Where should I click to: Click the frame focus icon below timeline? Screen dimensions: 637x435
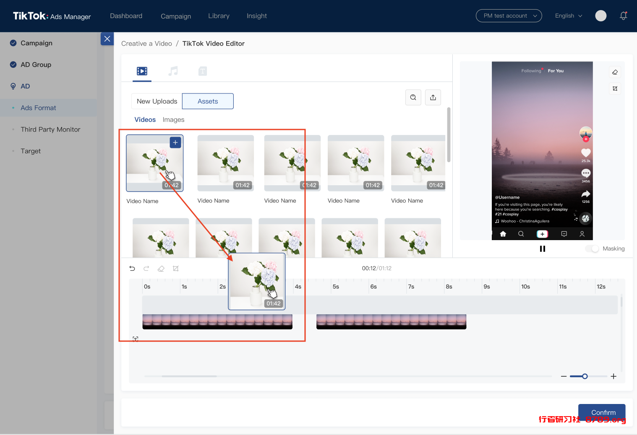tap(136, 339)
